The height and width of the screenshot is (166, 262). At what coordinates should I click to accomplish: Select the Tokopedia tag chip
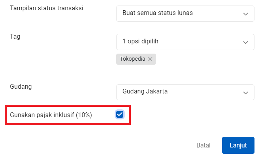click(132, 59)
